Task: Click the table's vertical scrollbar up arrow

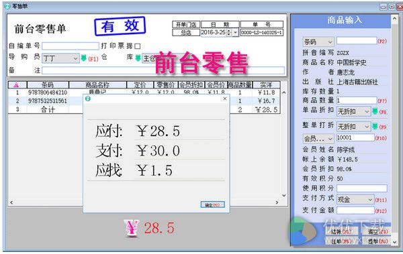Action: click(x=284, y=92)
